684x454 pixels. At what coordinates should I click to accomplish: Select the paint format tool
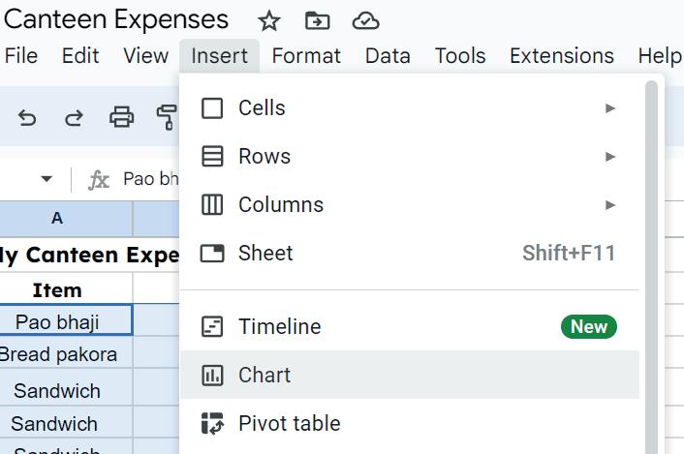(167, 118)
